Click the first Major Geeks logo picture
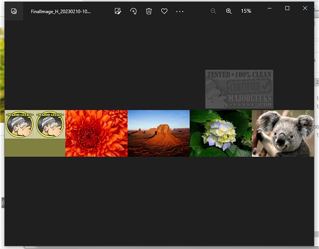This screenshot has width=319, height=249. click(20, 124)
